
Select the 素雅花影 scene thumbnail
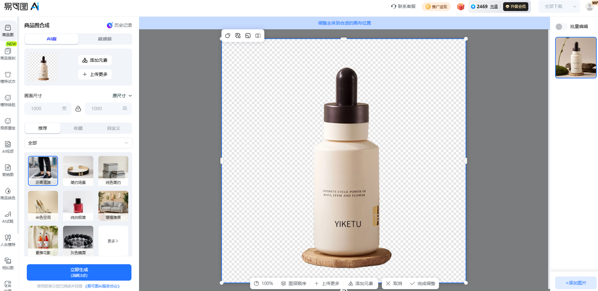coord(43,241)
